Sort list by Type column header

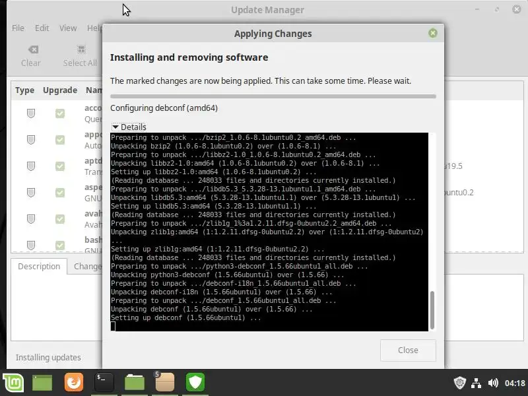[24, 90]
